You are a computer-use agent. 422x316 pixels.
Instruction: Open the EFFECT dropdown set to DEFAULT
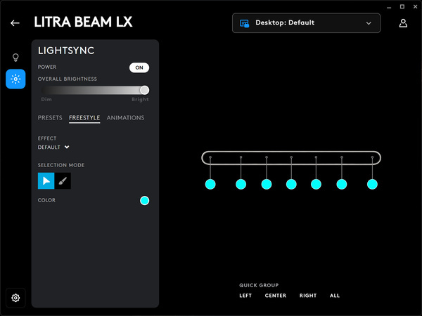pyautogui.click(x=53, y=147)
